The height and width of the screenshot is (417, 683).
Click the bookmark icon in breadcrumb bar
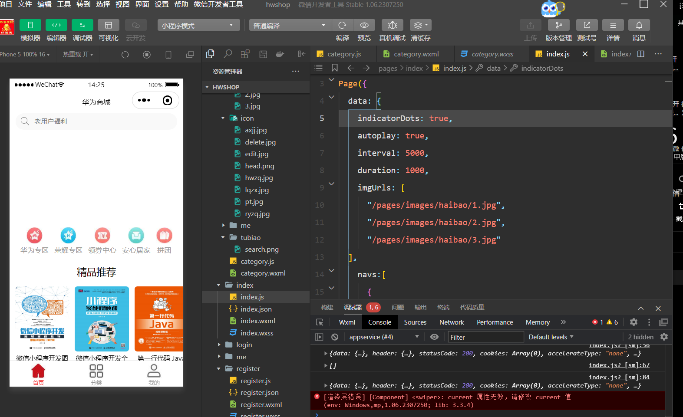coord(334,68)
